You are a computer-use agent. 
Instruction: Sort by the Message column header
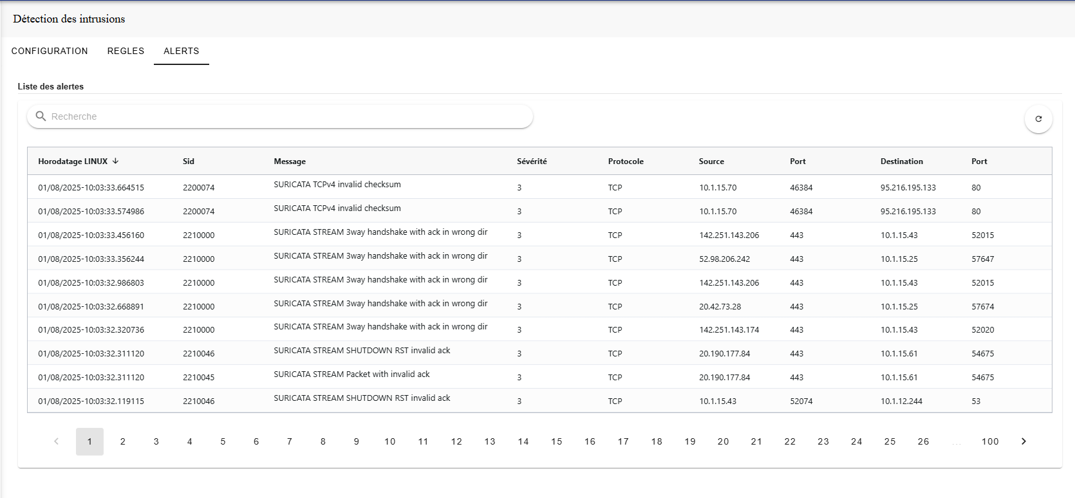[x=290, y=161]
